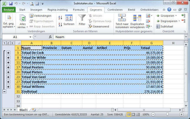Switch to the Start tab
Viewport: 190px width, 119px height.
click(22, 10)
